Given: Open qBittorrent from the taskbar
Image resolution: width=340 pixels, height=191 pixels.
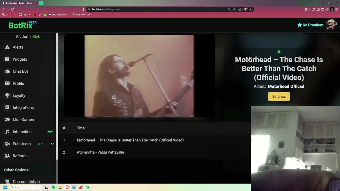Looking at the screenshot, I should (74, 187).
